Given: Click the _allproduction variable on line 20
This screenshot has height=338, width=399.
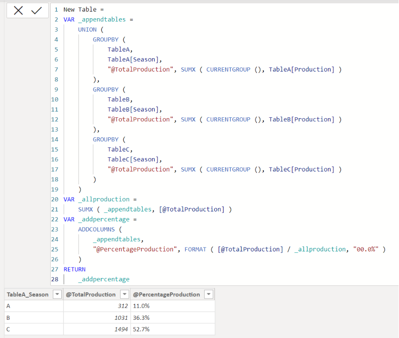Looking at the screenshot, I should point(104,199).
